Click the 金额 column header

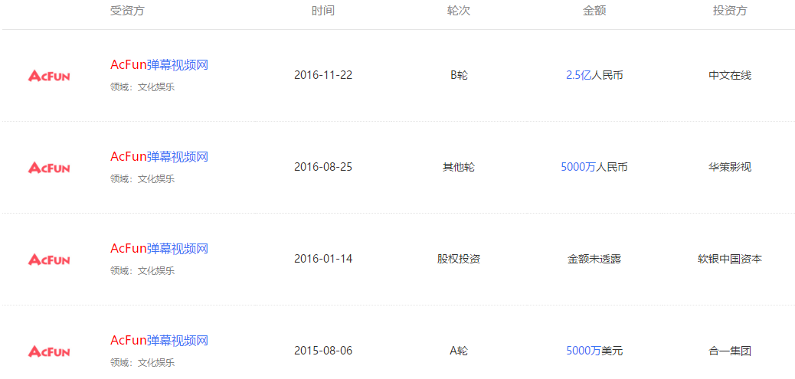pos(594,11)
